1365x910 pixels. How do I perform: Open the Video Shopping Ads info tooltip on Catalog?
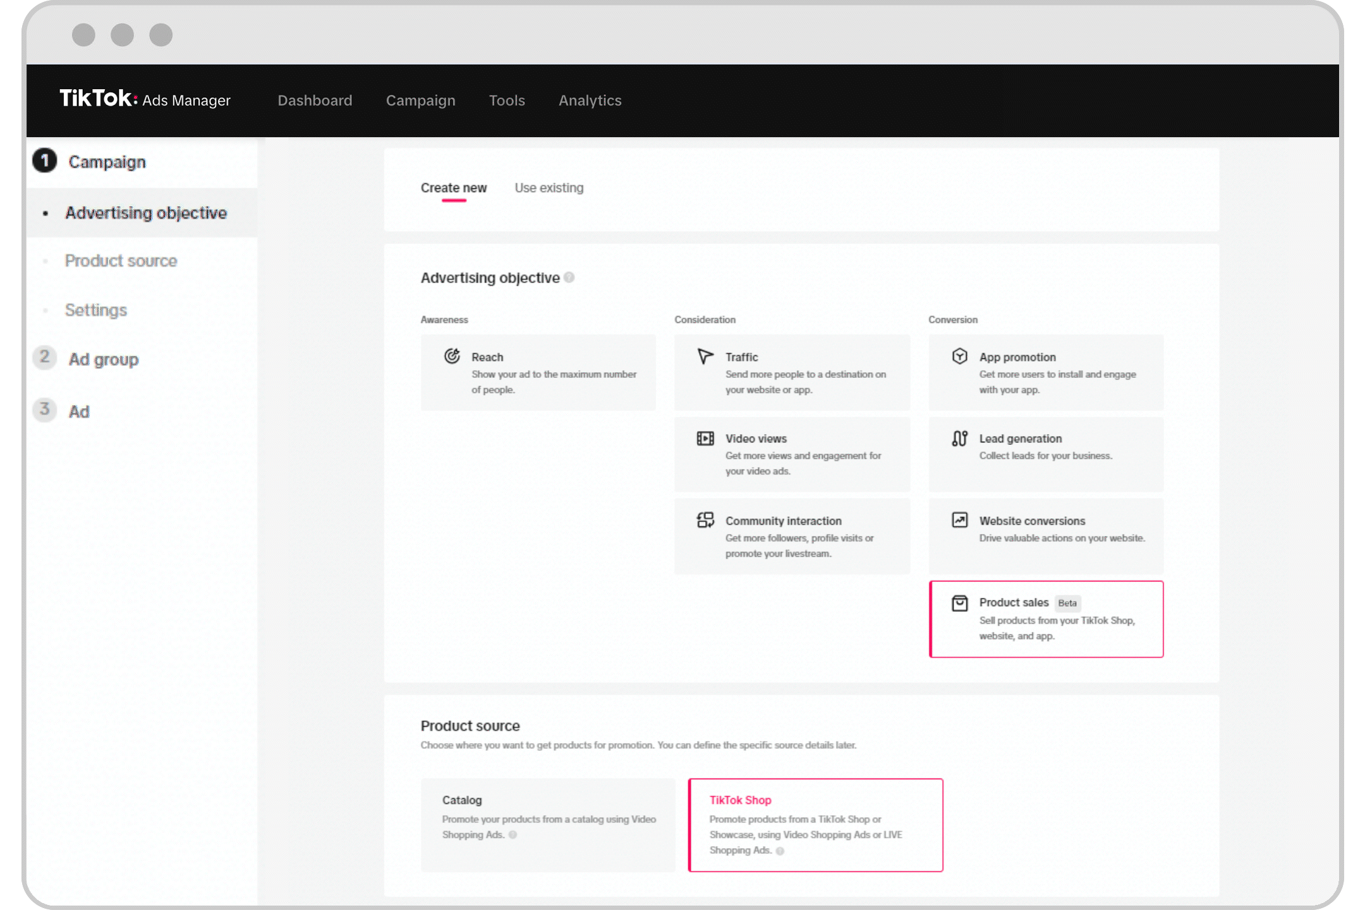click(x=513, y=834)
